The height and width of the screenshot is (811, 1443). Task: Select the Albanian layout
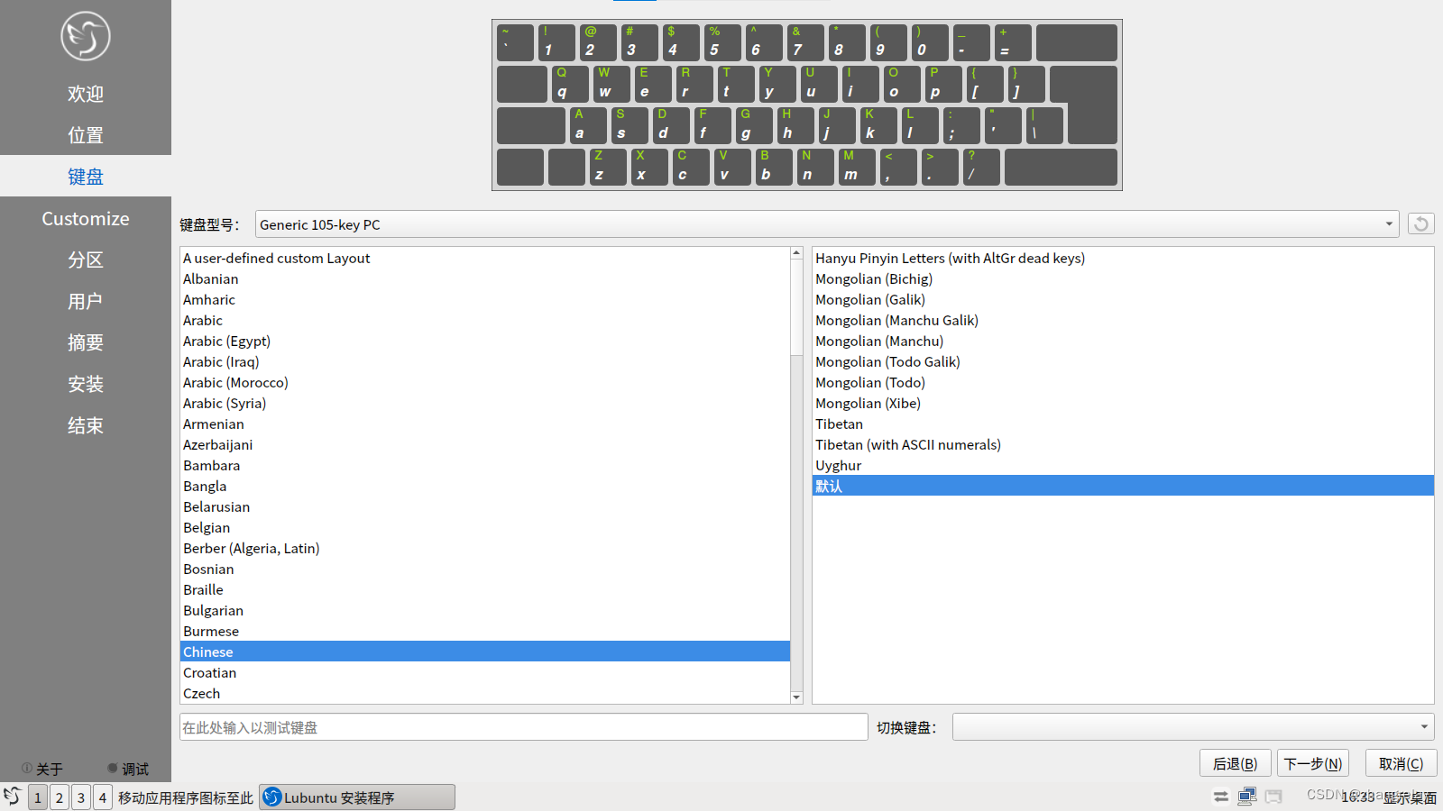485,279
